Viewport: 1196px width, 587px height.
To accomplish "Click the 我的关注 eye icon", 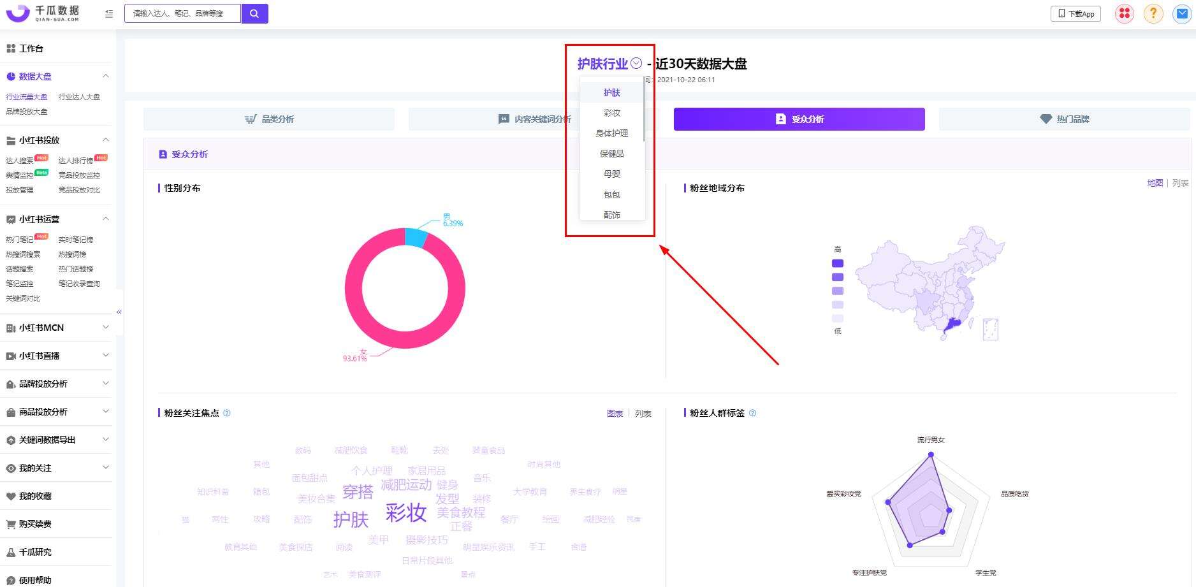I will coord(11,468).
